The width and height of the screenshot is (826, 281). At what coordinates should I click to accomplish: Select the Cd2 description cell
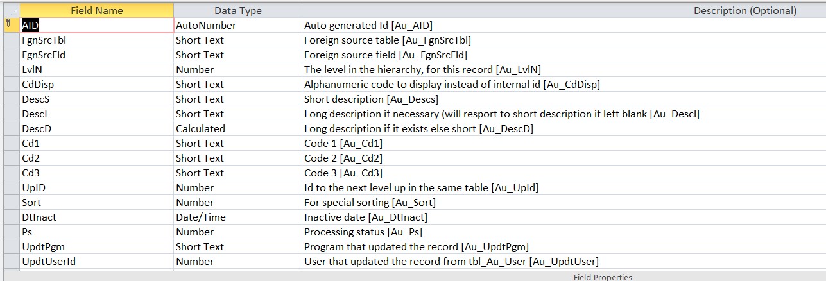click(x=564, y=158)
